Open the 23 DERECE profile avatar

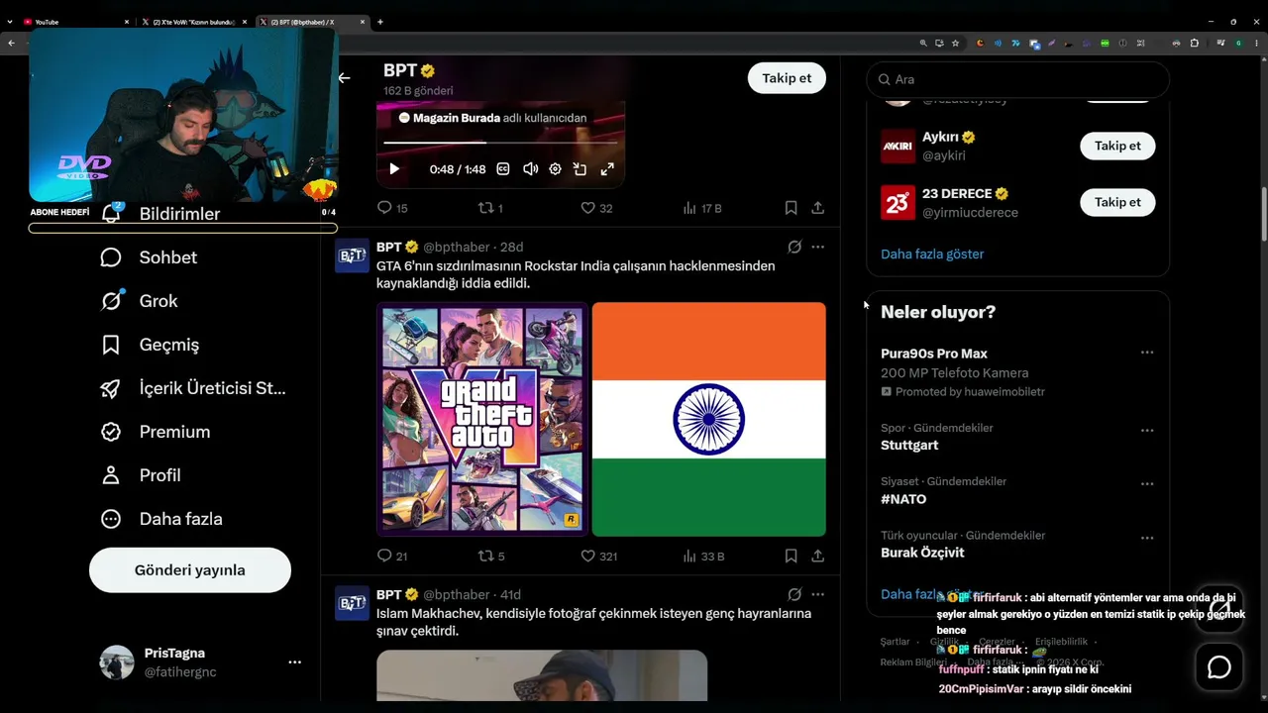tap(898, 202)
